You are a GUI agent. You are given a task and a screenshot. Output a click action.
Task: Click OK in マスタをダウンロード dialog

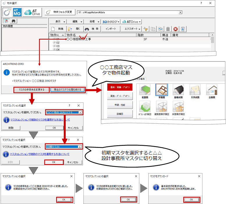tap(192, 200)
